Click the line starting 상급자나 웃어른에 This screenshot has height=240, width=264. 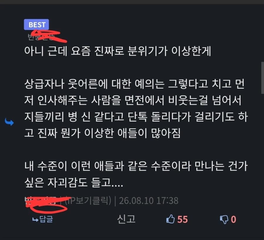click(x=134, y=84)
